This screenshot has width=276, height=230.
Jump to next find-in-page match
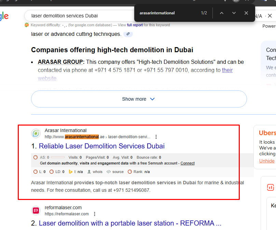tap(234, 13)
